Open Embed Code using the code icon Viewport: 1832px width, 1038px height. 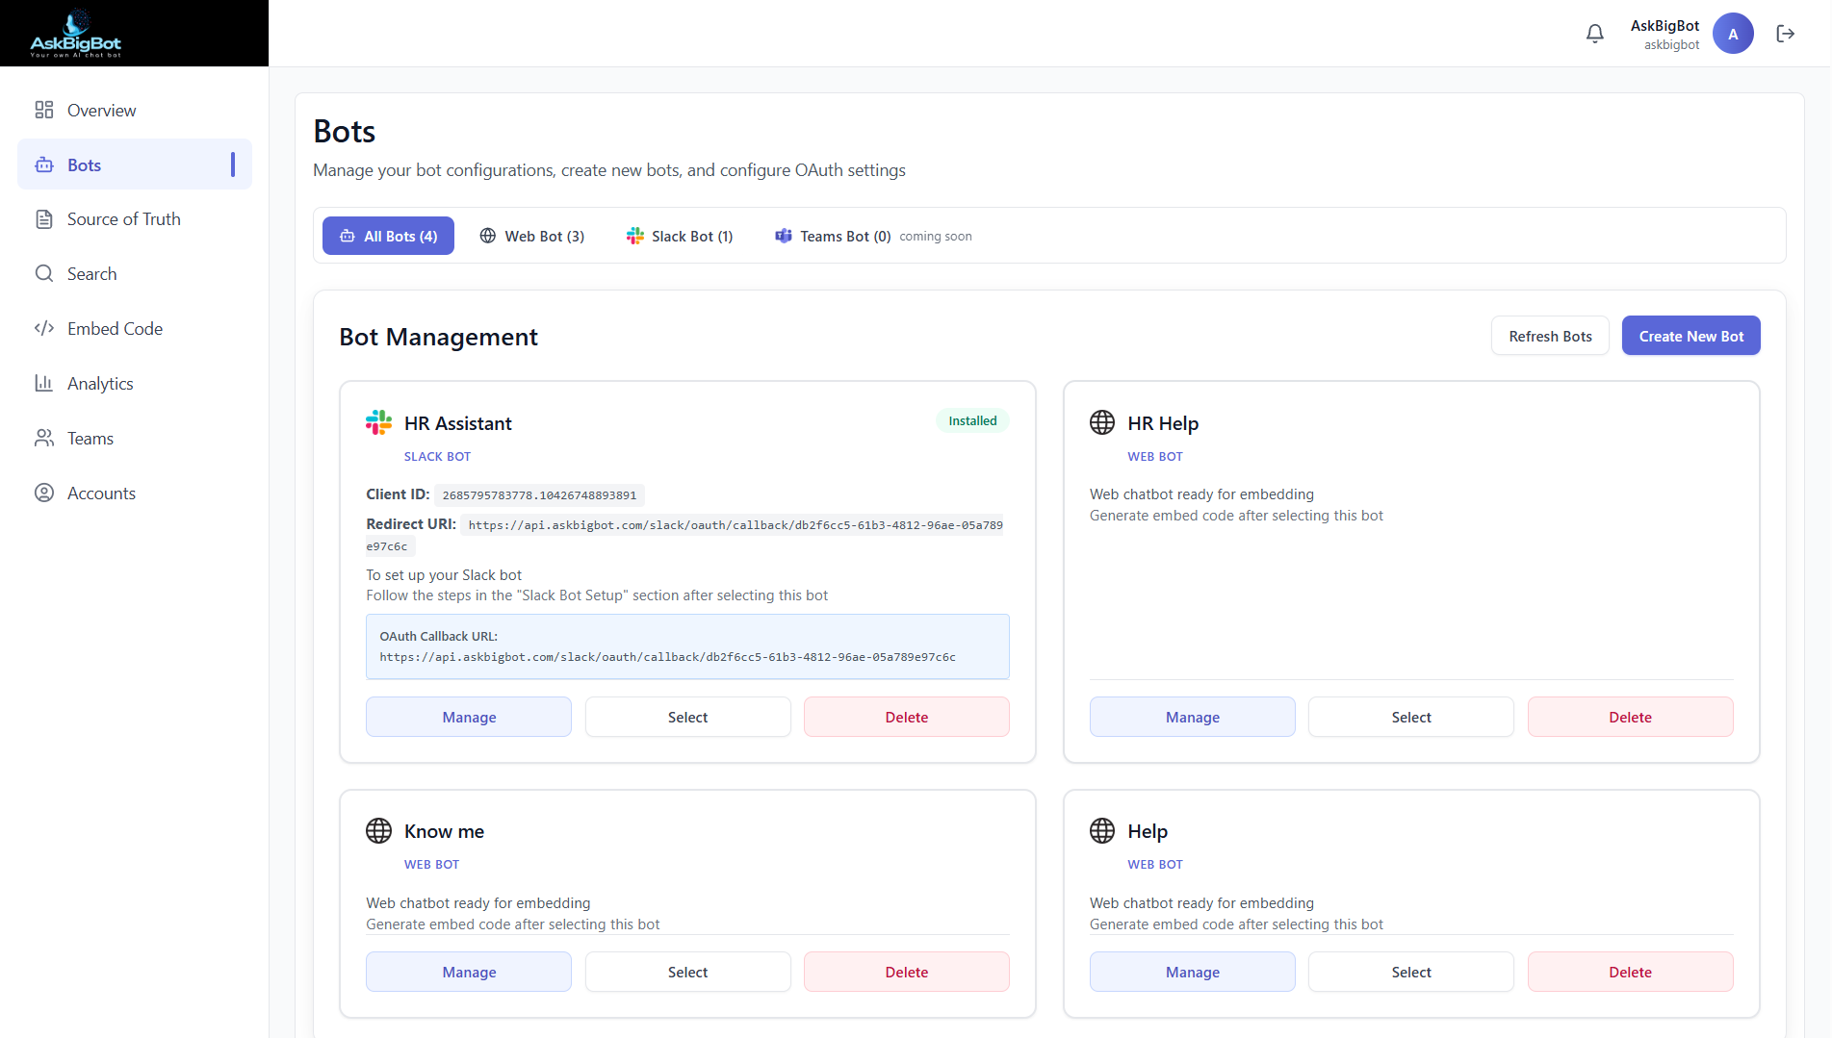tap(44, 328)
